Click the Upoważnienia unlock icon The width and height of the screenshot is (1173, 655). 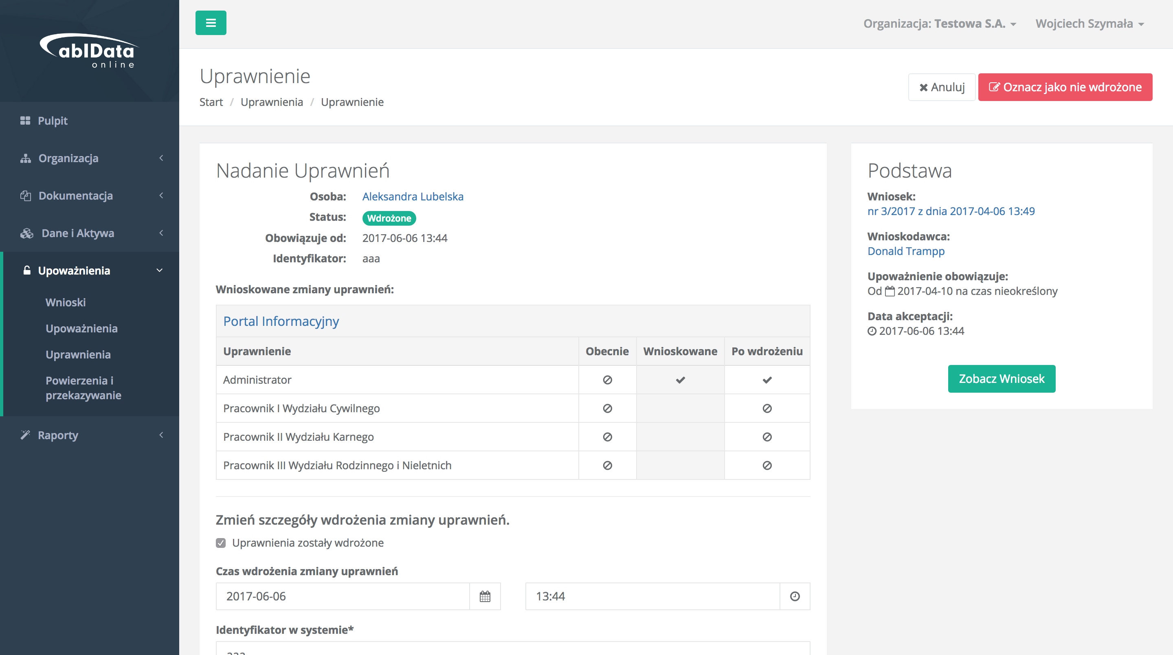[x=27, y=270]
